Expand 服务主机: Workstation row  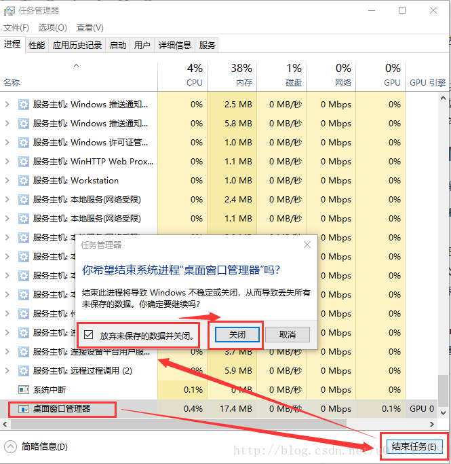tap(7, 181)
